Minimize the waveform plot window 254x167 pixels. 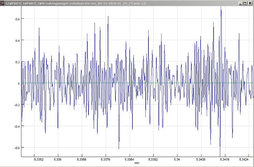(241, 3)
